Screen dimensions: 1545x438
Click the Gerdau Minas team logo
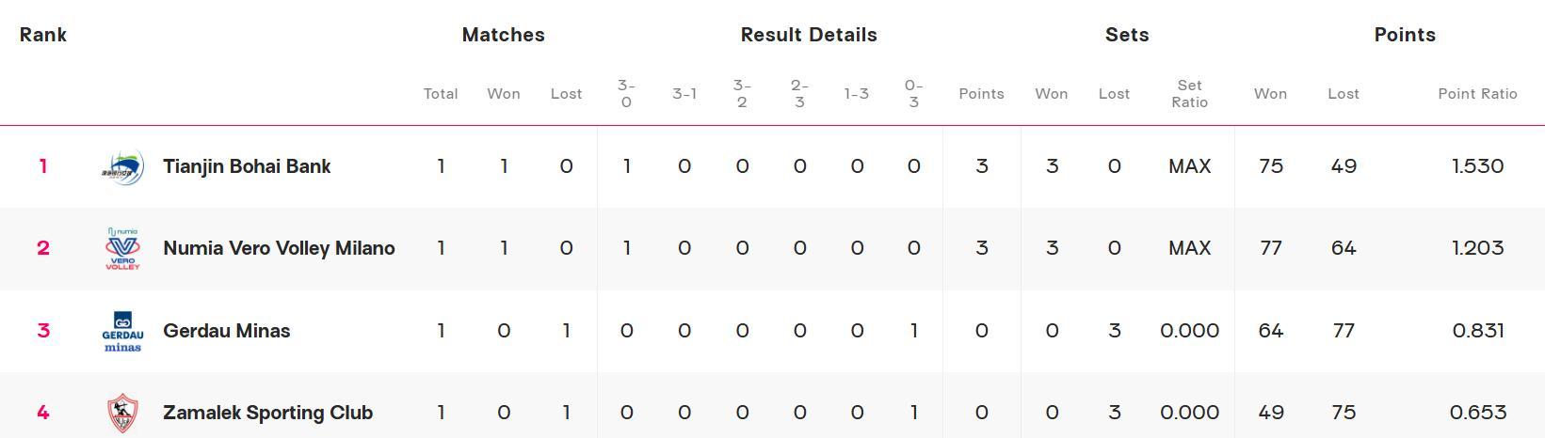pyautogui.click(x=122, y=331)
